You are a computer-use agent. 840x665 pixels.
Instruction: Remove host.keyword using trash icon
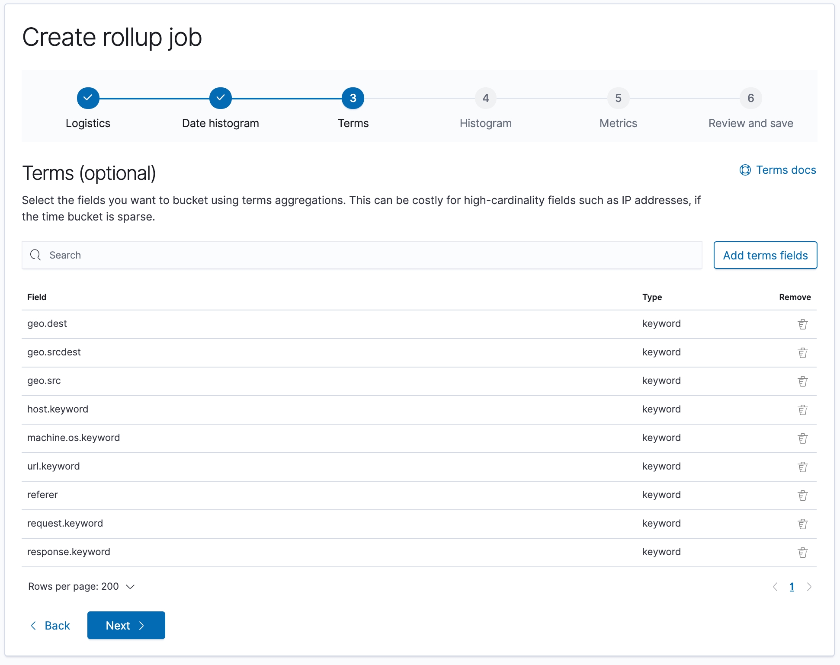coord(802,410)
